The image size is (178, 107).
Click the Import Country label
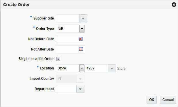tap(42, 79)
